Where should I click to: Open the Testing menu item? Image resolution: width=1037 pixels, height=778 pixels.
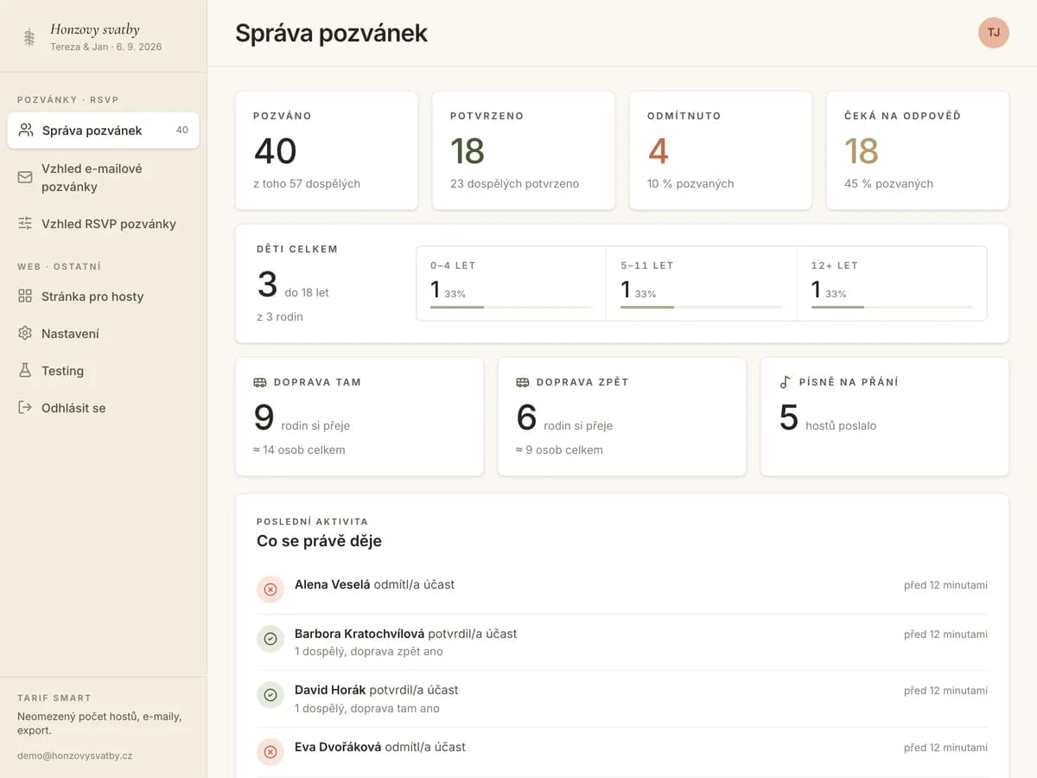[103, 371]
